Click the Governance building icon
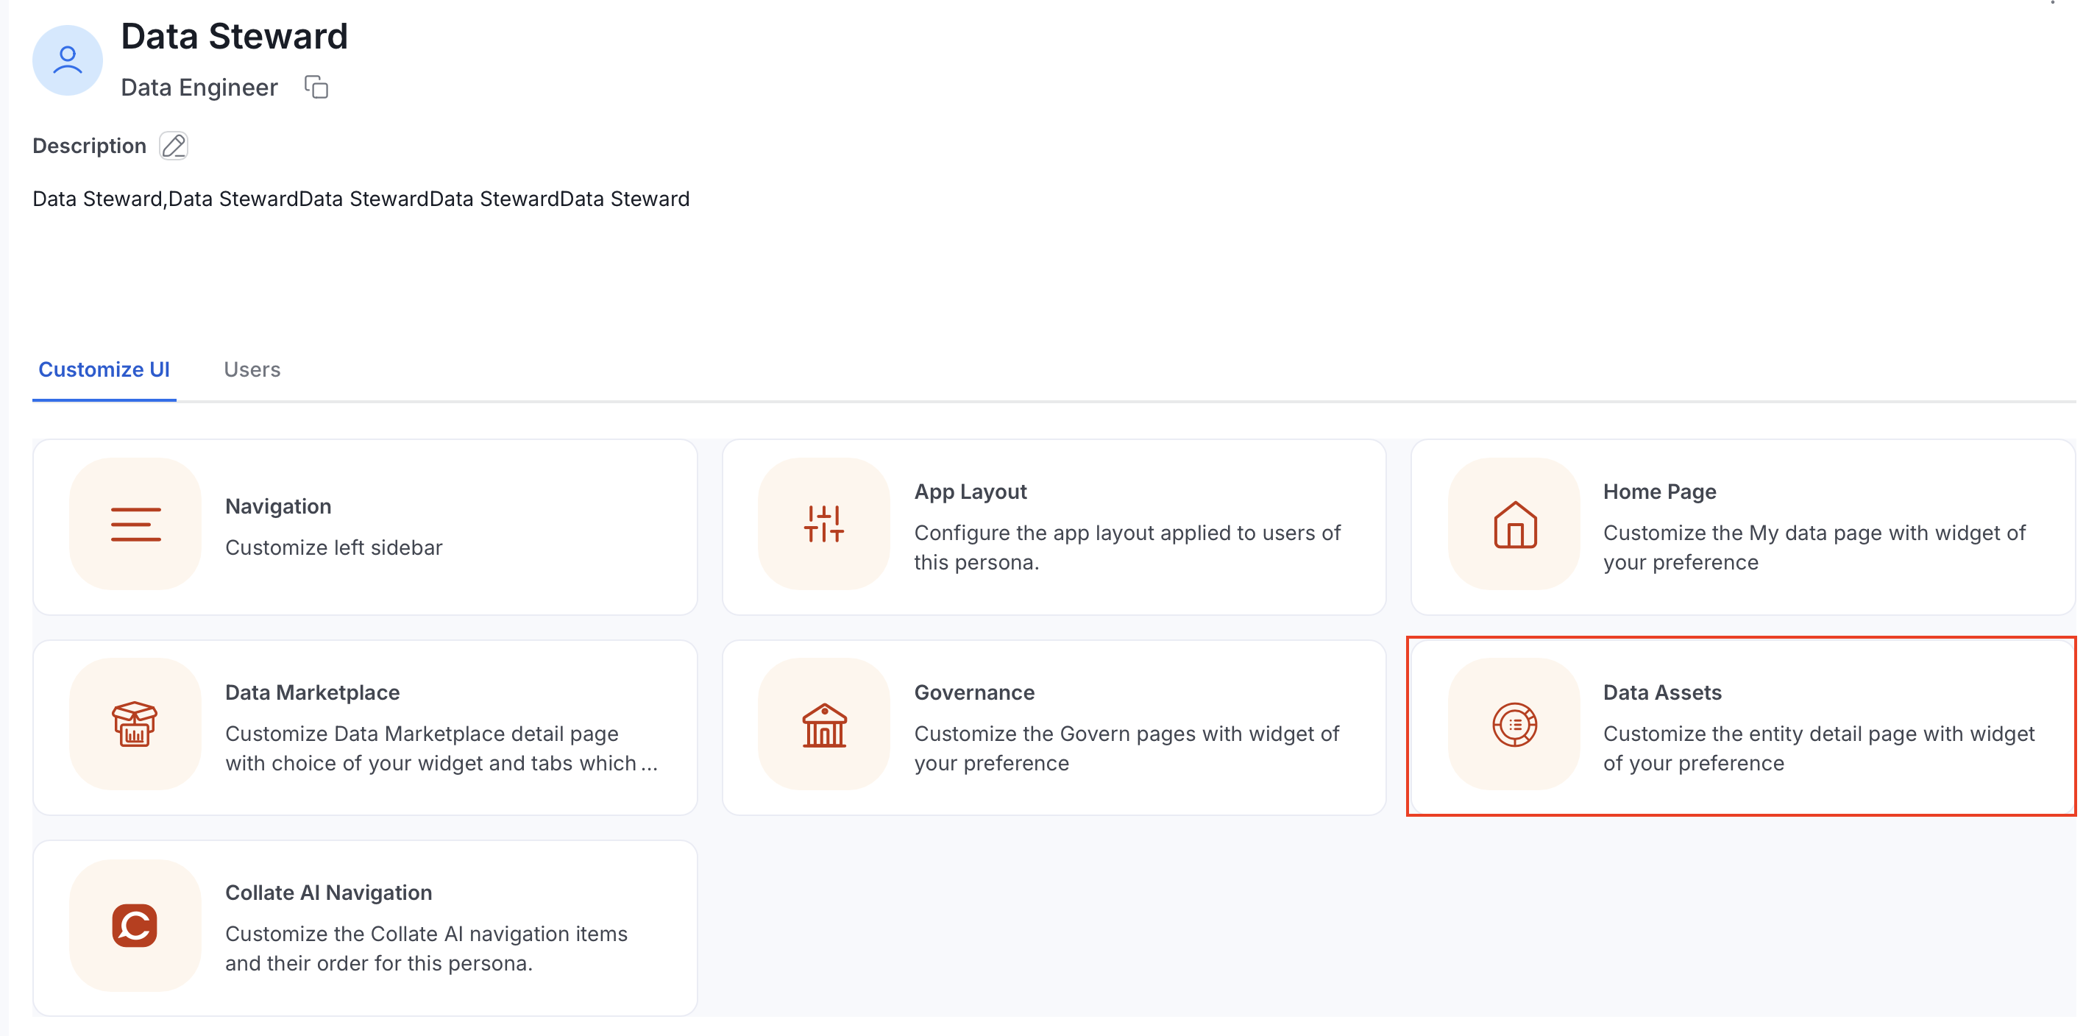This screenshot has width=2097, height=1036. (x=824, y=724)
